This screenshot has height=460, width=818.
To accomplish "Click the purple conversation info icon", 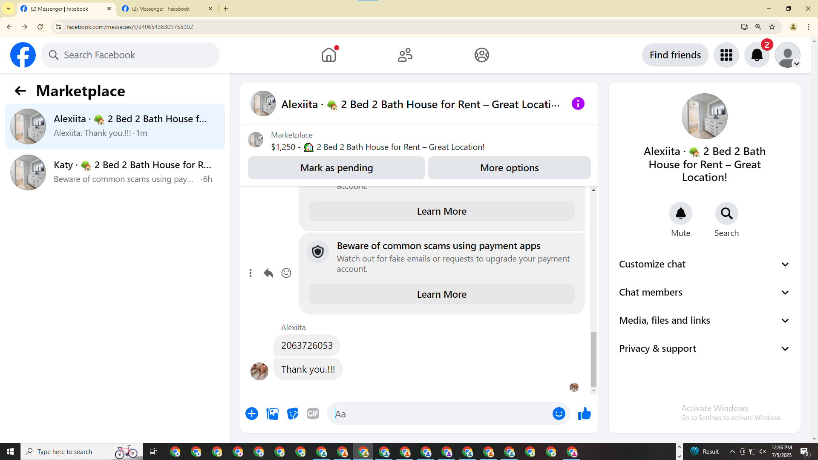I will coord(578,103).
